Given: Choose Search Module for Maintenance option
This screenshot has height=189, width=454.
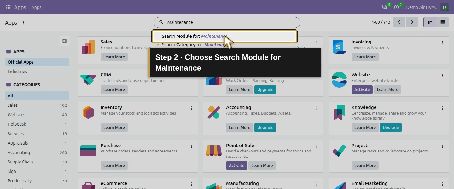Looking at the screenshot, I should tap(224, 36).
